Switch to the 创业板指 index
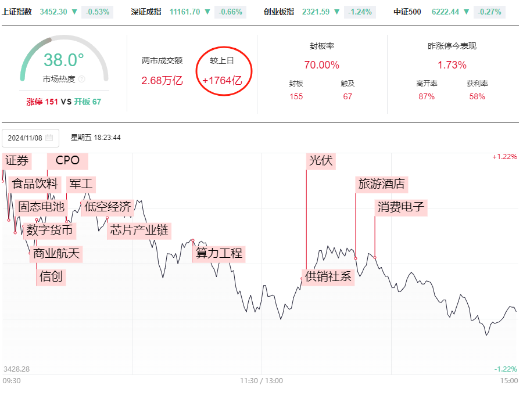 [x=280, y=12]
